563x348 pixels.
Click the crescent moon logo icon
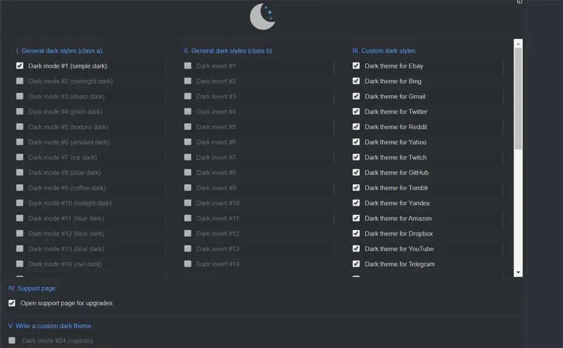point(262,17)
